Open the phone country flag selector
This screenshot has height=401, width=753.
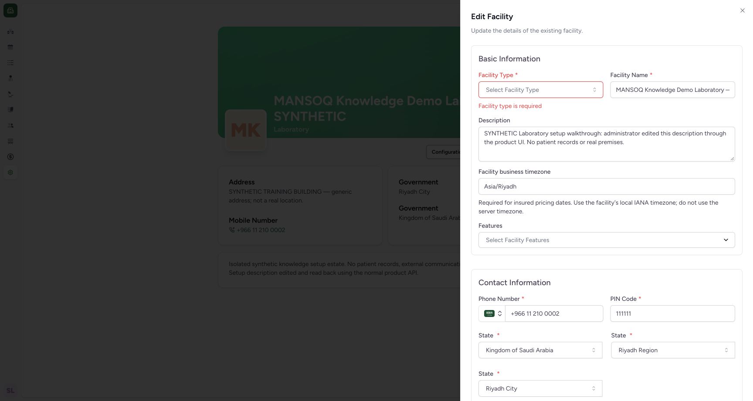click(492, 313)
